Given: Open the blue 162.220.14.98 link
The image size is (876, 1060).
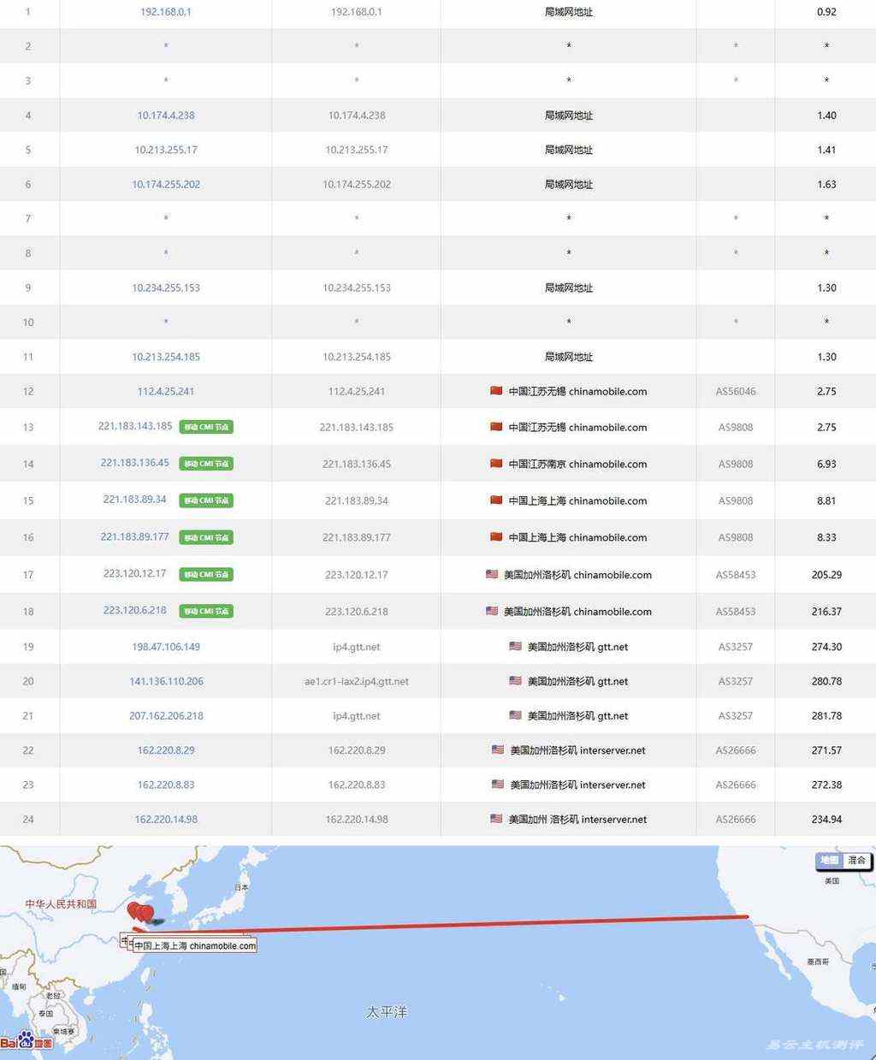Looking at the screenshot, I should point(166,819).
